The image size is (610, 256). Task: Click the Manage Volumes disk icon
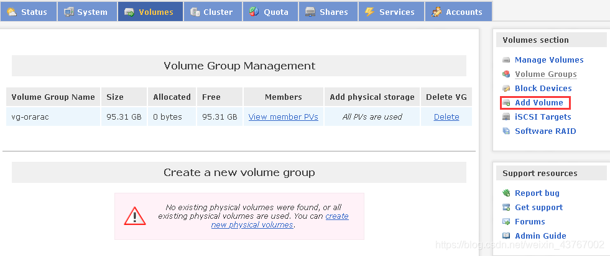(x=506, y=60)
